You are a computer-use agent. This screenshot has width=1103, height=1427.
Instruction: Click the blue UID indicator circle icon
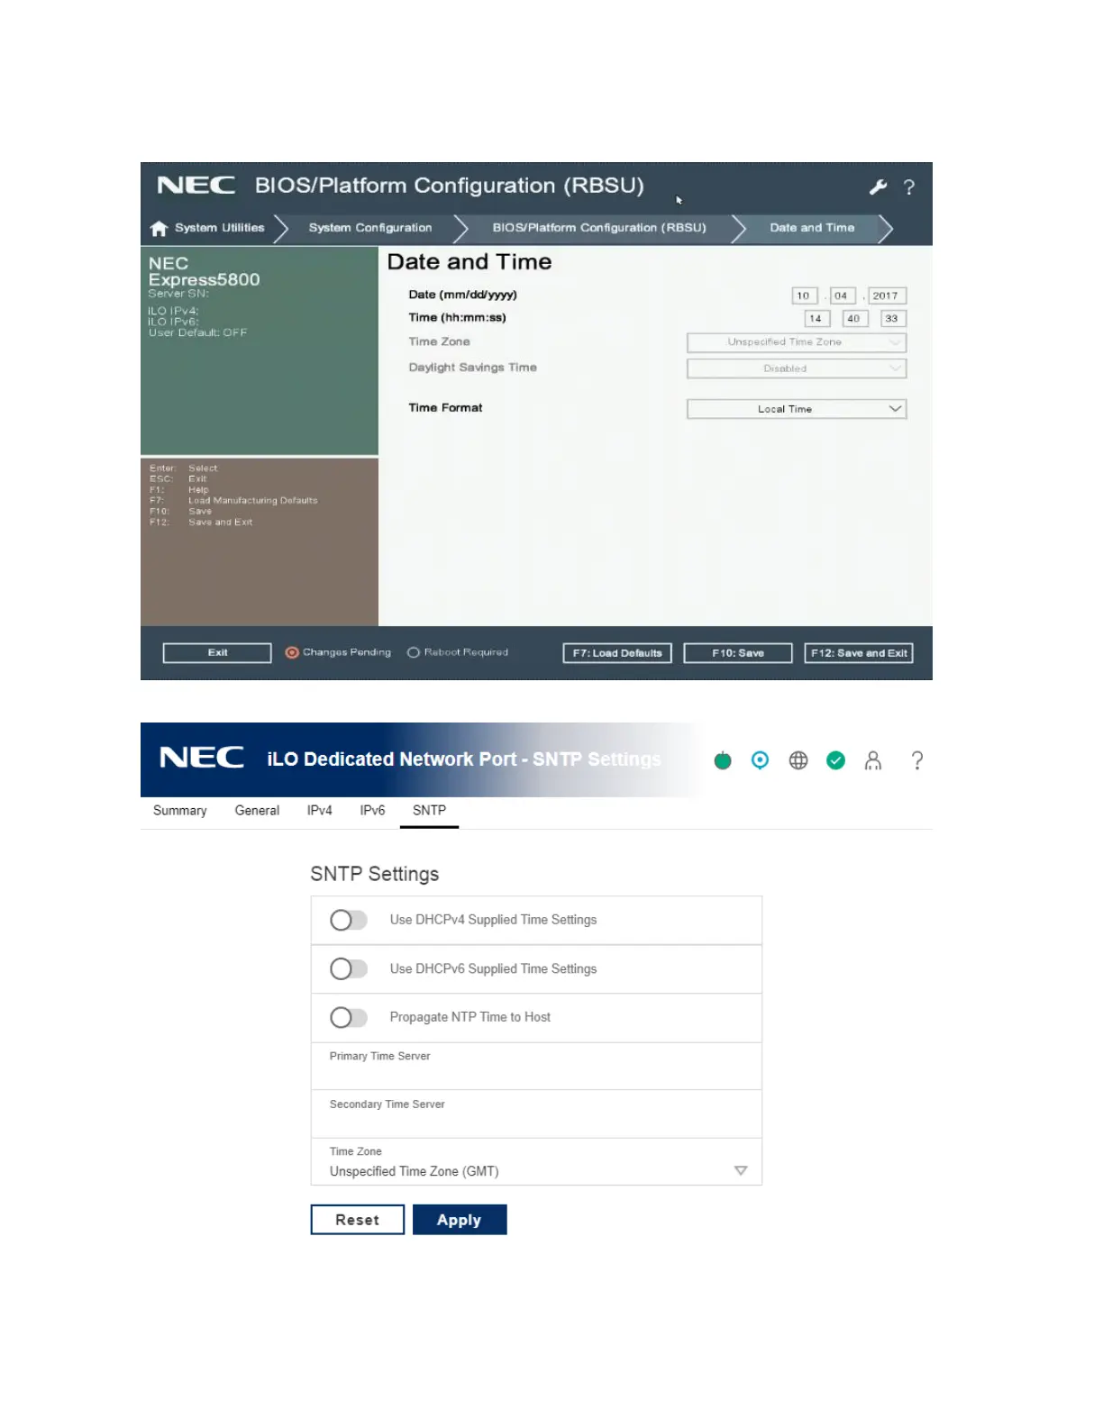pos(760,760)
